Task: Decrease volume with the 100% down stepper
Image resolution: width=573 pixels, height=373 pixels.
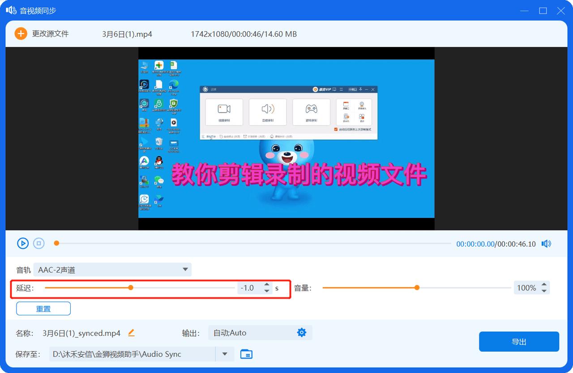Action: (x=544, y=291)
